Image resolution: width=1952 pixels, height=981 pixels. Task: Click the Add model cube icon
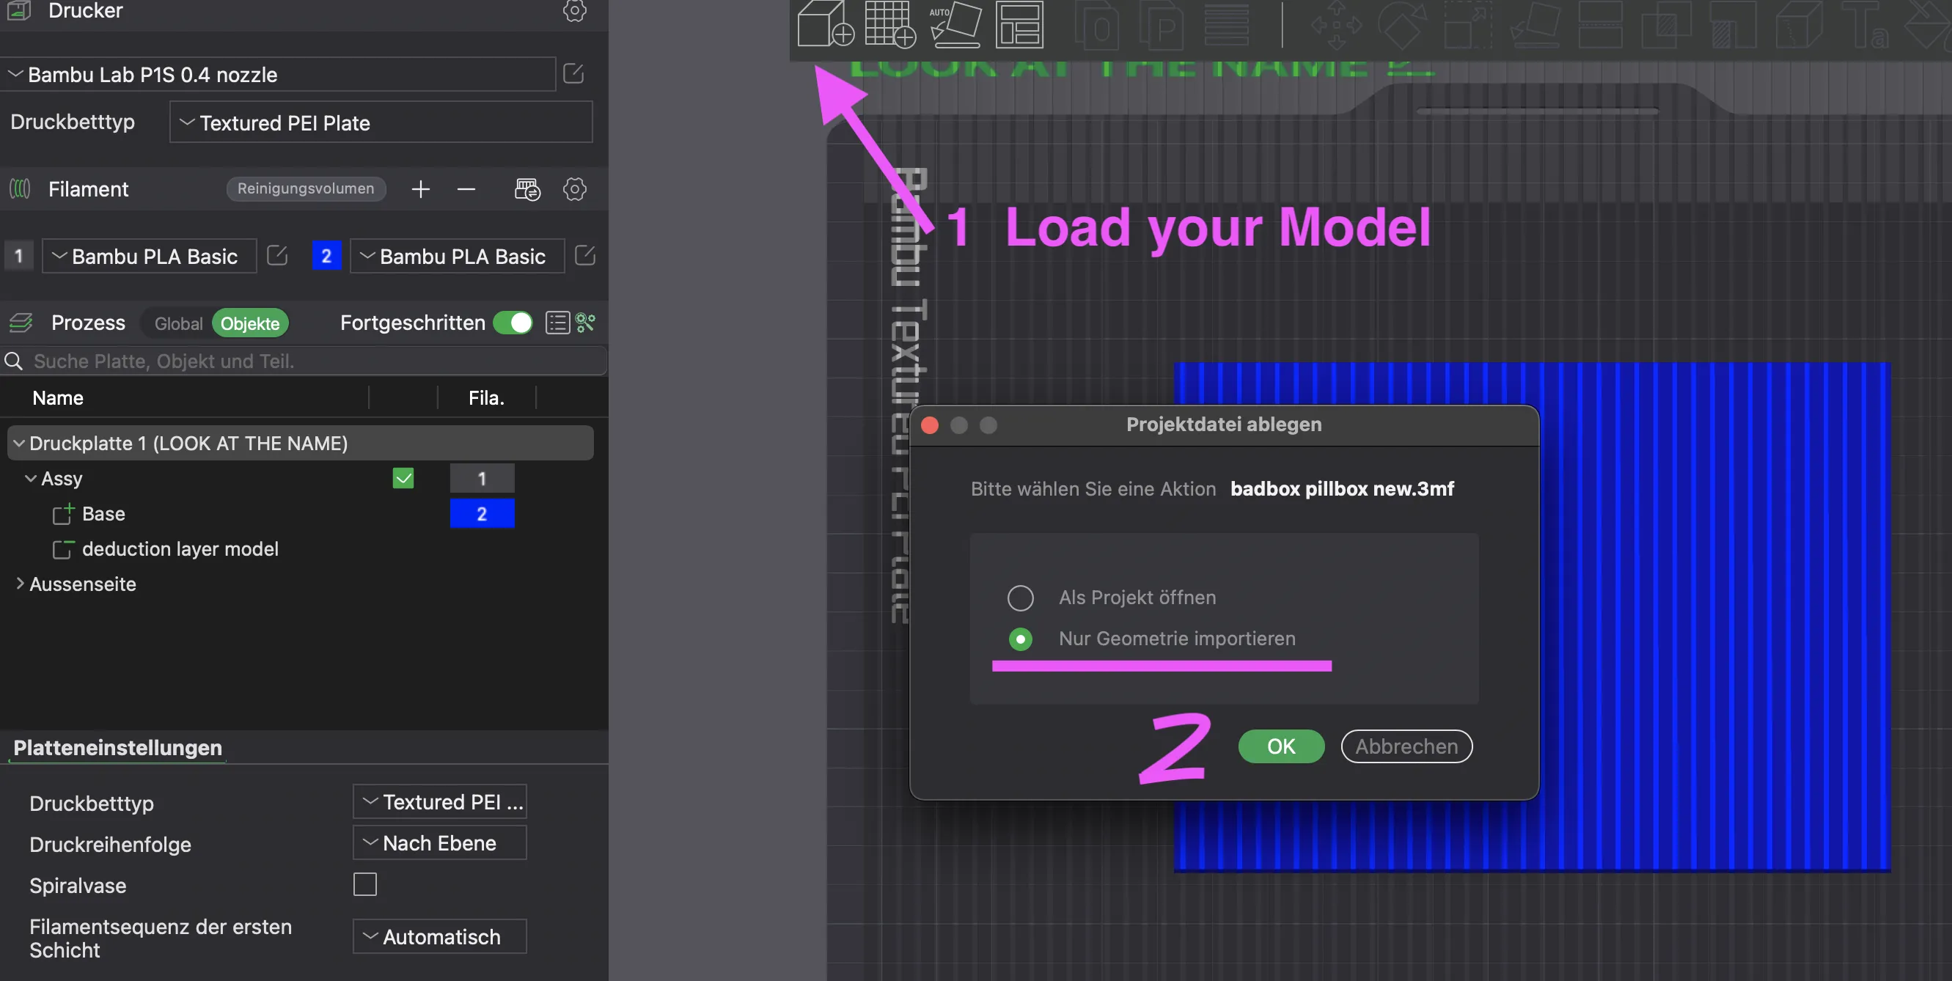824,24
